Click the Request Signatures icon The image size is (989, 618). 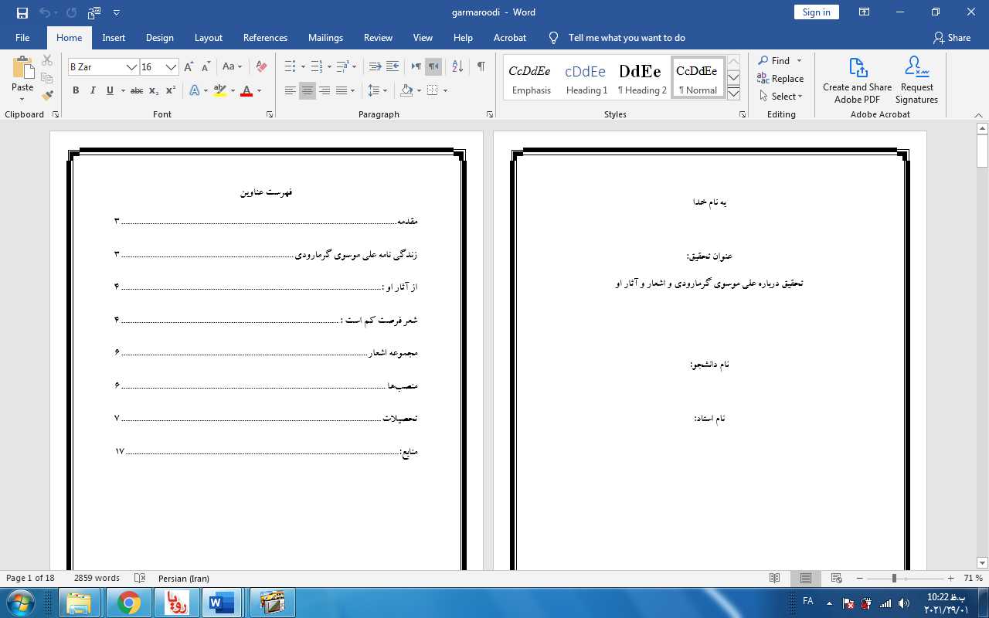(916, 80)
